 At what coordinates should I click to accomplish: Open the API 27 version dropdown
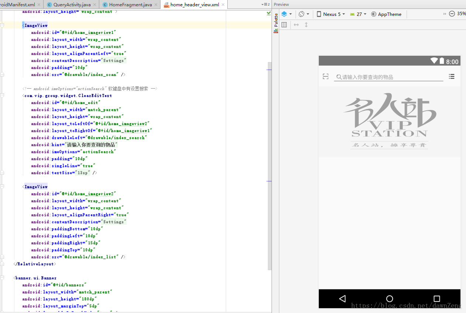[358, 14]
